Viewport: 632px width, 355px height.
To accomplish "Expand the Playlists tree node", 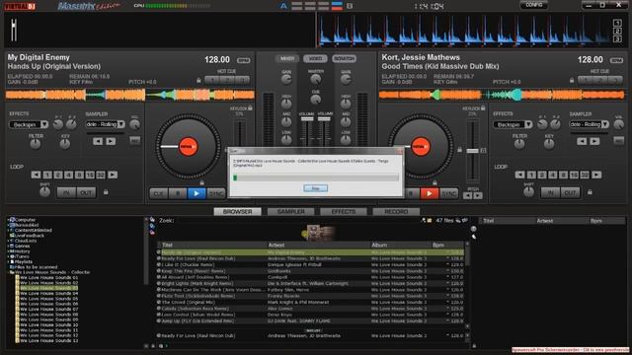I will click(9, 261).
